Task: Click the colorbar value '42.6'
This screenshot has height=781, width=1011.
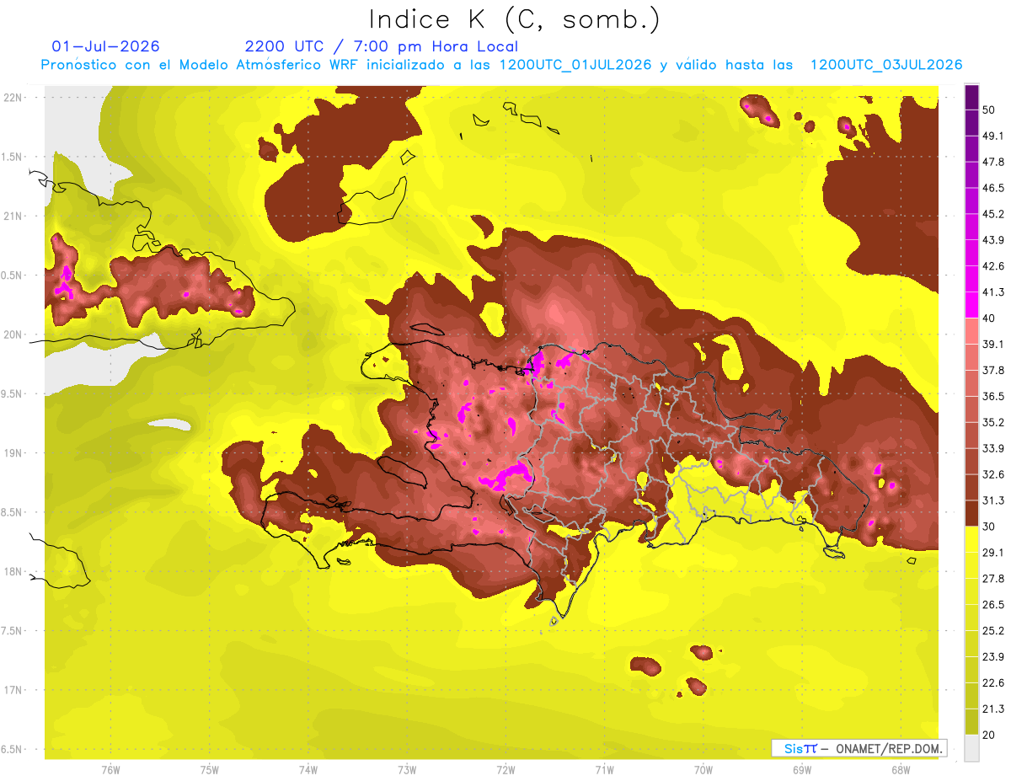Action: click(x=994, y=266)
